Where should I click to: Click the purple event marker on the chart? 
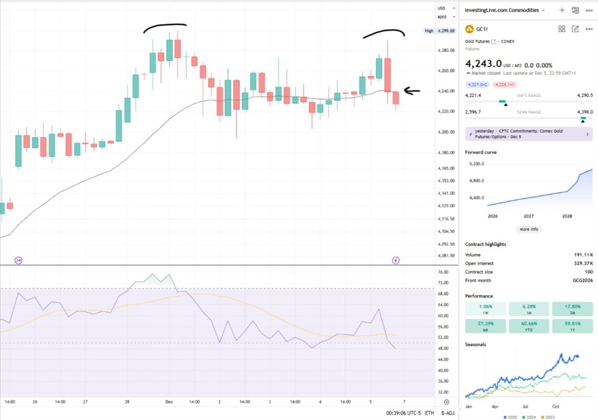tap(396, 260)
